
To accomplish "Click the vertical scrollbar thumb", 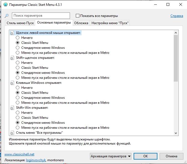I will (x=176, y=58).
